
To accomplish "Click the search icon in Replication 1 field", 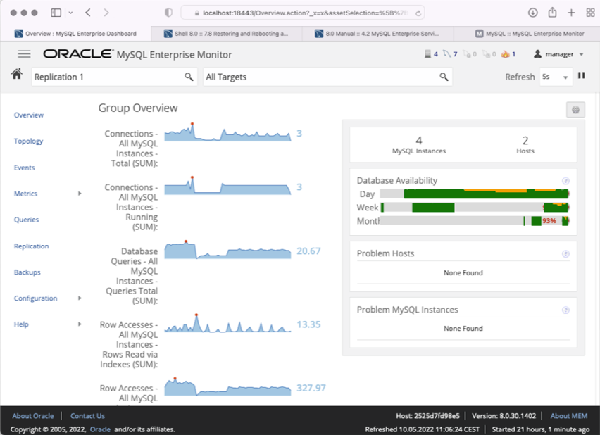I will coord(189,77).
